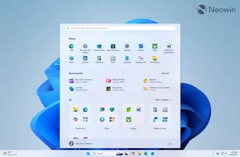The width and height of the screenshot is (240, 157).
Task: Open Calculator in Utilities & Tools tile
Action: 155,110
